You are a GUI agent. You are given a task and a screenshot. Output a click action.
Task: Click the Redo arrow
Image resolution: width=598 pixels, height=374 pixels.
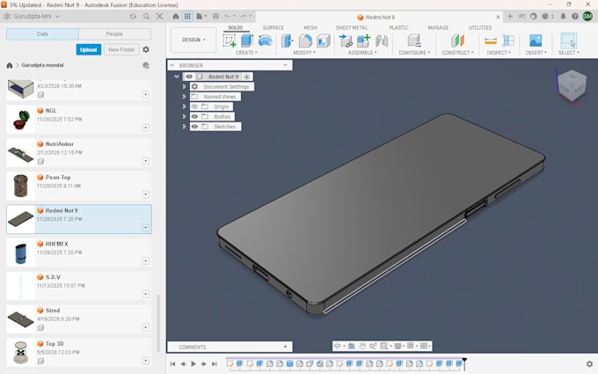pos(244,17)
